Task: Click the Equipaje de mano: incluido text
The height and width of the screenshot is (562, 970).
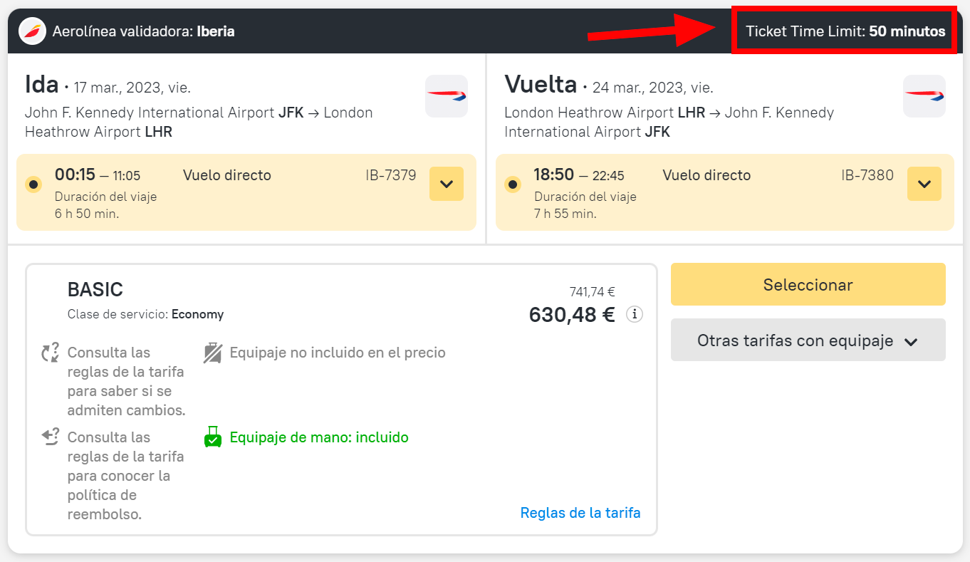Action: [319, 437]
